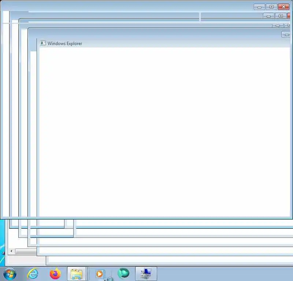Open the Windows Start menu orb
This screenshot has height=281, width=293.
10,274
